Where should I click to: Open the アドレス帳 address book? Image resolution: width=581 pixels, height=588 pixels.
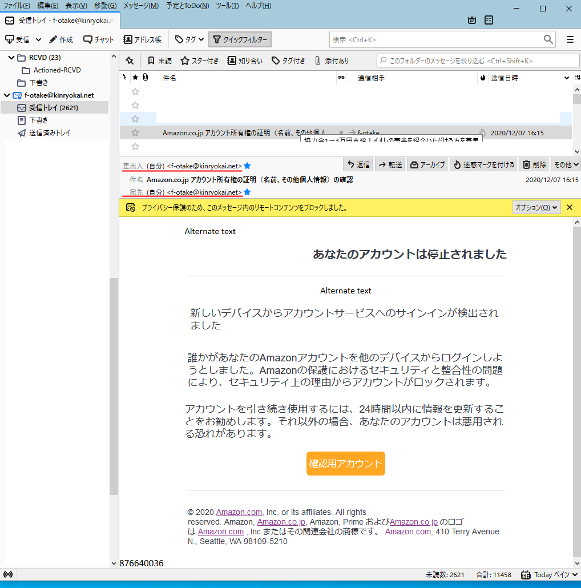click(x=143, y=39)
